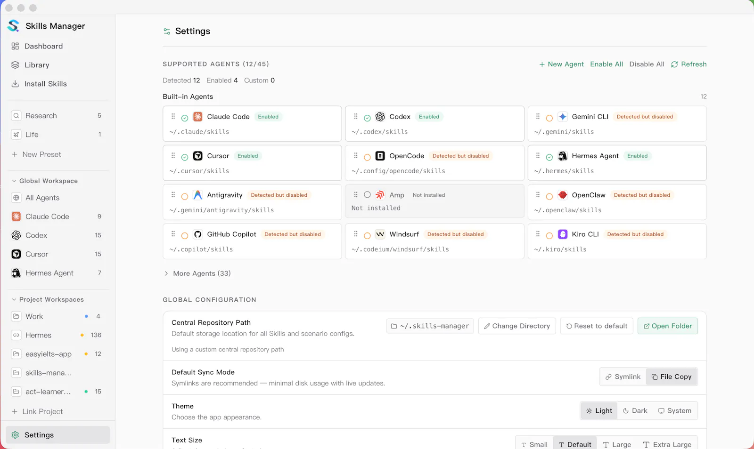Enable the Antigravity agent toggle circle
The image size is (754, 449).
(185, 196)
